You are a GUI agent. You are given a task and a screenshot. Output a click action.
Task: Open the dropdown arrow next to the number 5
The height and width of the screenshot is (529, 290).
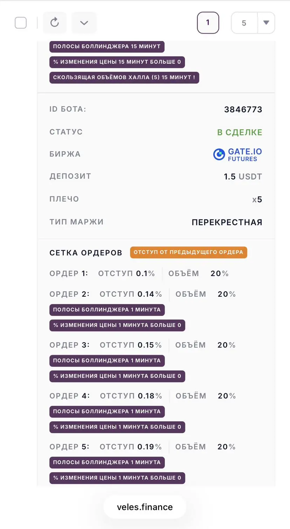pos(266,22)
